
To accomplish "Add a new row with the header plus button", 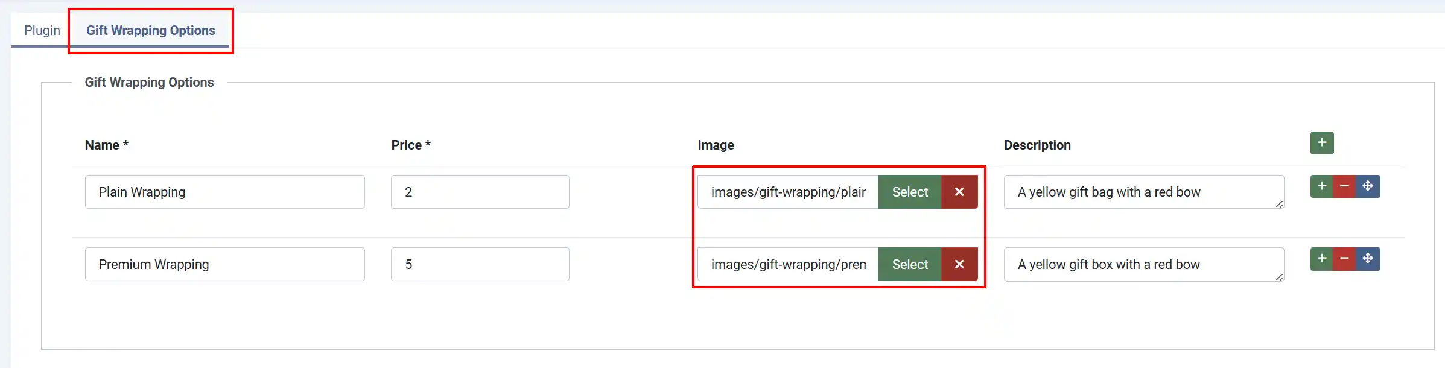I will click(x=1321, y=143).
